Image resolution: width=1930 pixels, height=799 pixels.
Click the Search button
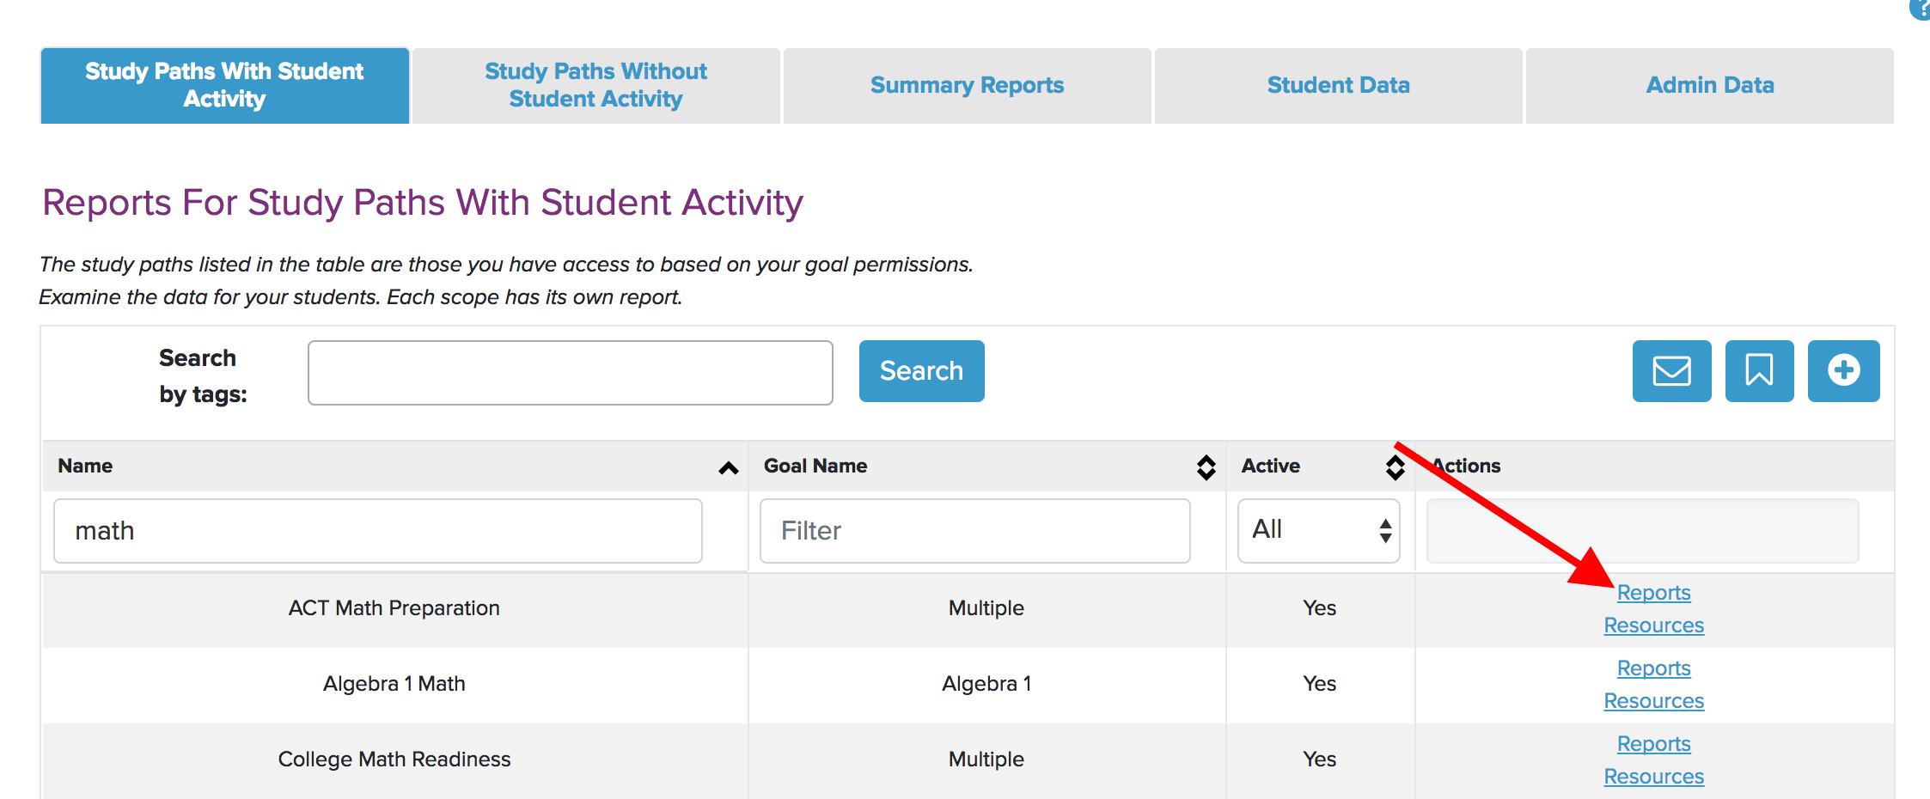tap(920, 371)
